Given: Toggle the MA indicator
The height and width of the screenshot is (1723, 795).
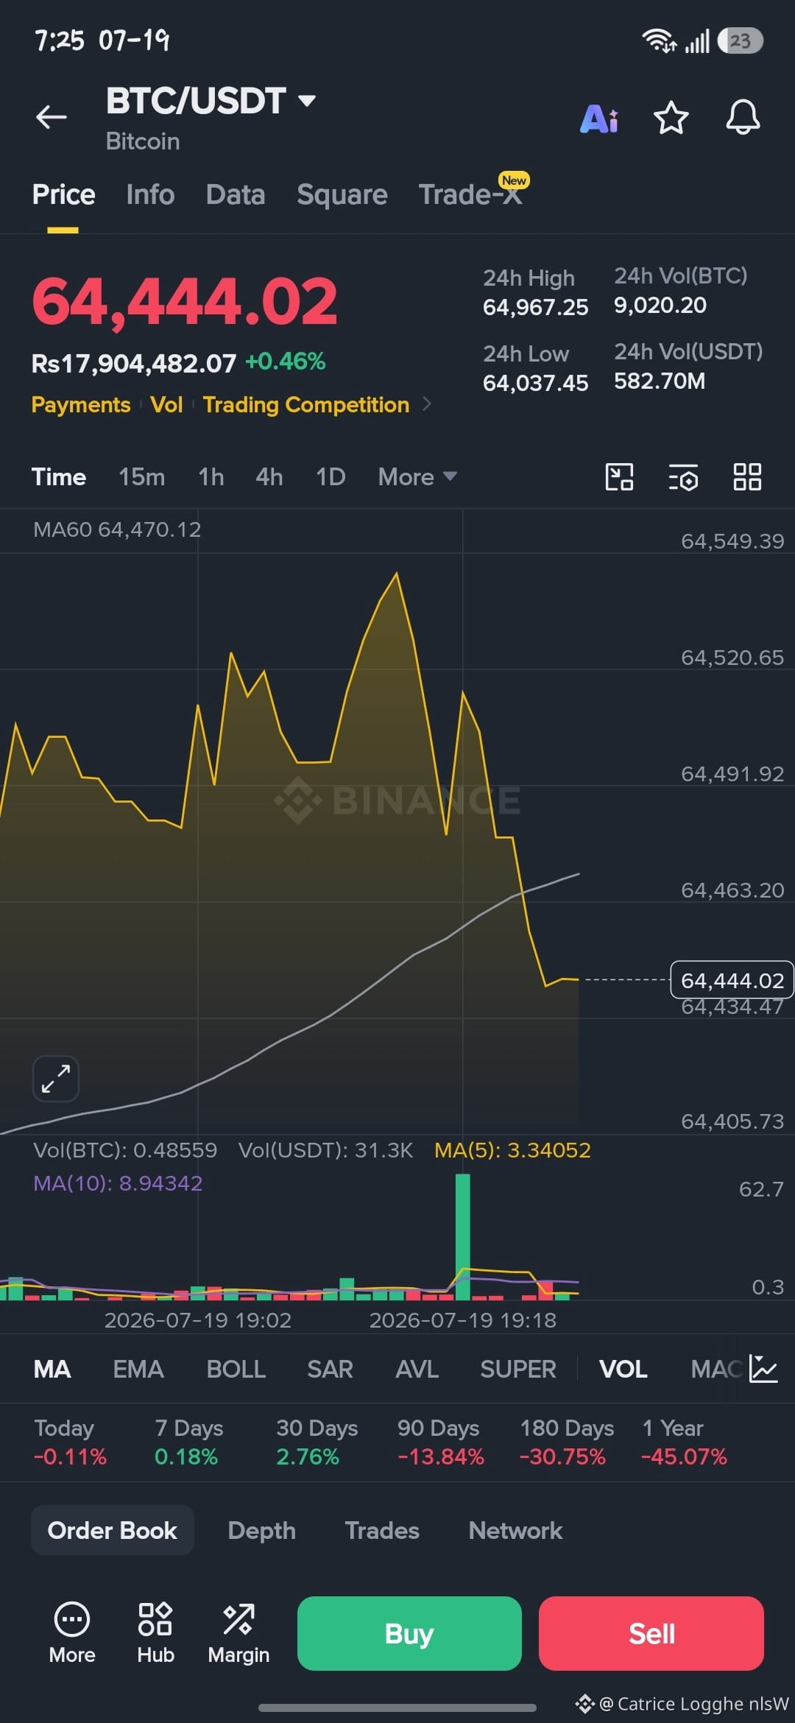Looking at the screenshot, I should 52,1369.
